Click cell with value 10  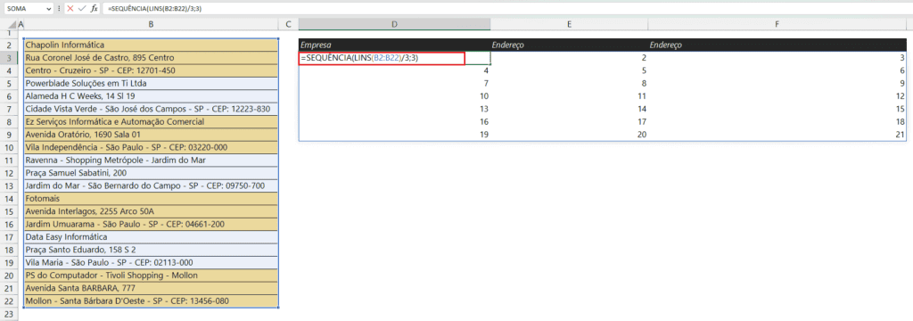(394, 96)
